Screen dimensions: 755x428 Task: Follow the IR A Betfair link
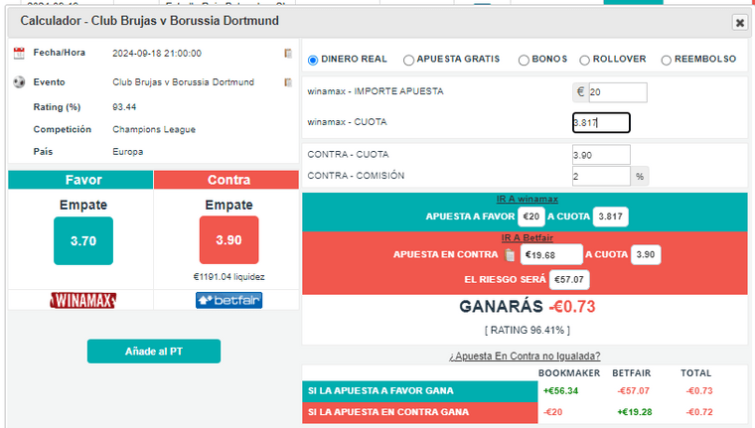tap(527, 237)
